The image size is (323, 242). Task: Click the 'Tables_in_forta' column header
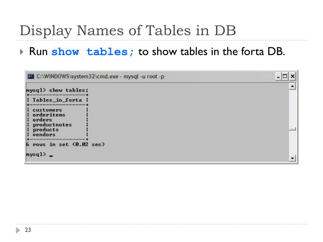point(57,100)
